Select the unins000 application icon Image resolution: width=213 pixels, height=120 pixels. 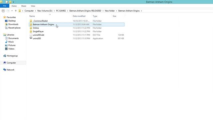[x=31, y=38]
